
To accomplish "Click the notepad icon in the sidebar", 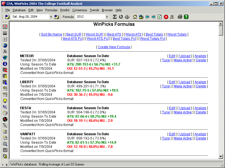I will coord(5,39).
